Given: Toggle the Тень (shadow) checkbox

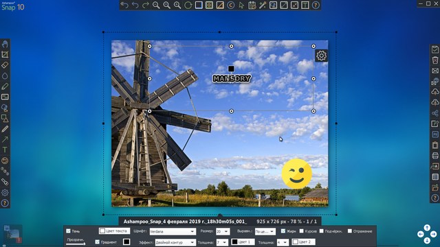Looking at the screenshot, I should coord(68,231).
